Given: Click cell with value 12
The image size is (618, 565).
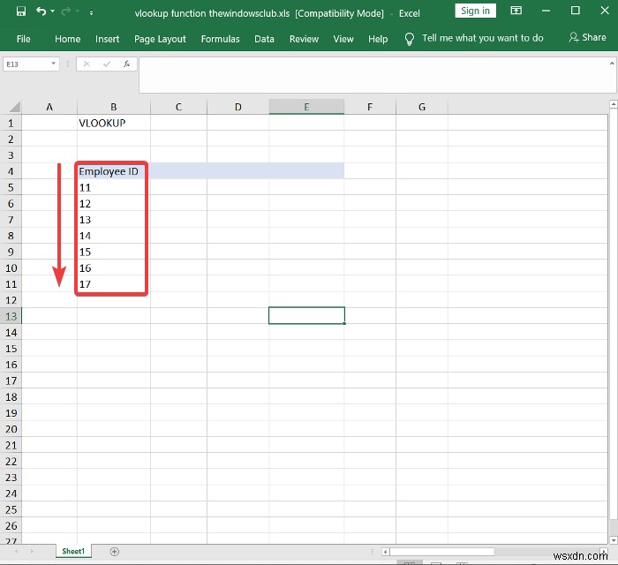Looking at the screenshot, I should 114,204.
